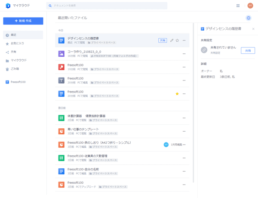Click the 共有 button in the sharing settings panel
This screenshot has height=198, width=258.
pyautogui.click(x=247, y=50)
